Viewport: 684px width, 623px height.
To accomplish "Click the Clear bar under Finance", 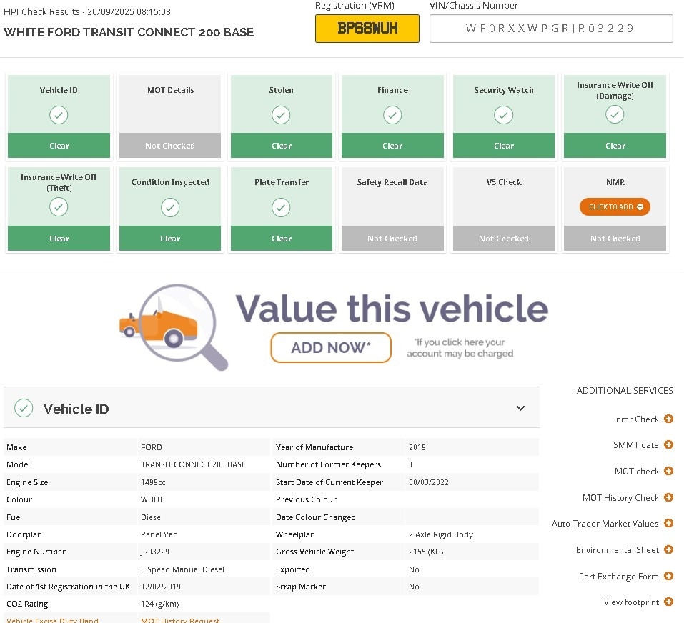I will click(x=392, y=146).
